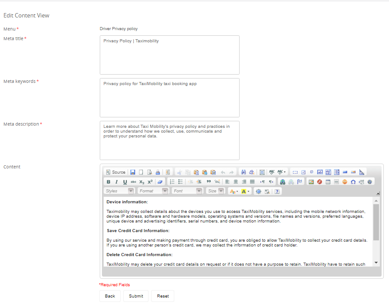Align text left
The image size is (389, 308).
pyautogui.click(x=227, y=182)
